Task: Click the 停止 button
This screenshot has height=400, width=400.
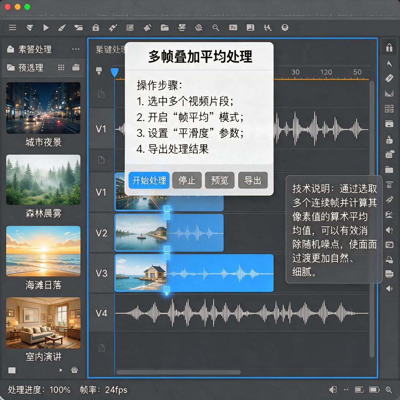Action: tap(187, 180)
